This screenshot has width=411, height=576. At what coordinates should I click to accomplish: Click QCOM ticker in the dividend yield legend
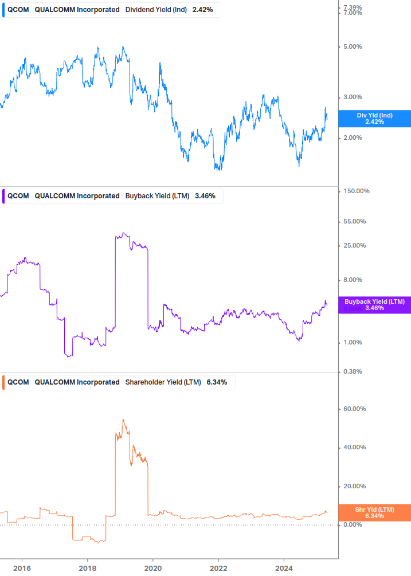coord(18,10)
